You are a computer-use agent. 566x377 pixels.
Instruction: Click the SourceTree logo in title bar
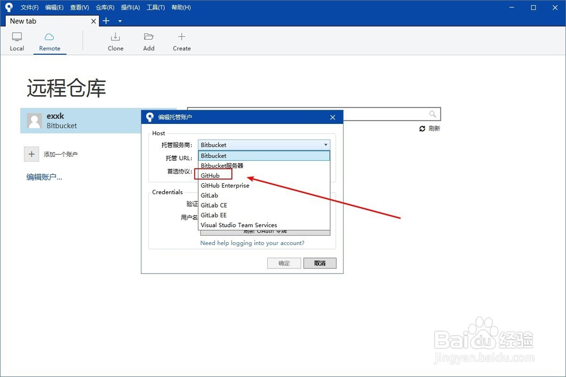(9, 7)
